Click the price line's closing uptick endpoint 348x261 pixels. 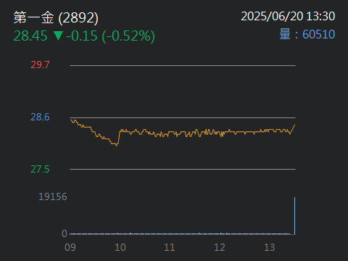294,125
